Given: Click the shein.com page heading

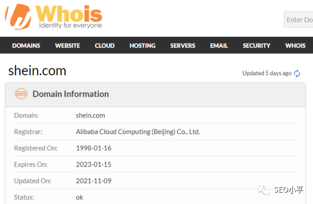Looking at the screenshot, I should click(37, 71).
